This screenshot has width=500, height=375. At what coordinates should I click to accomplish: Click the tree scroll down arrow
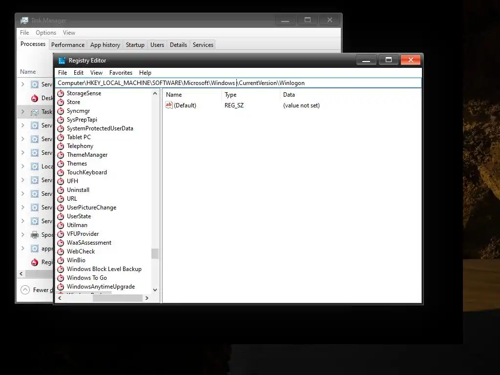tap(155, 290)
